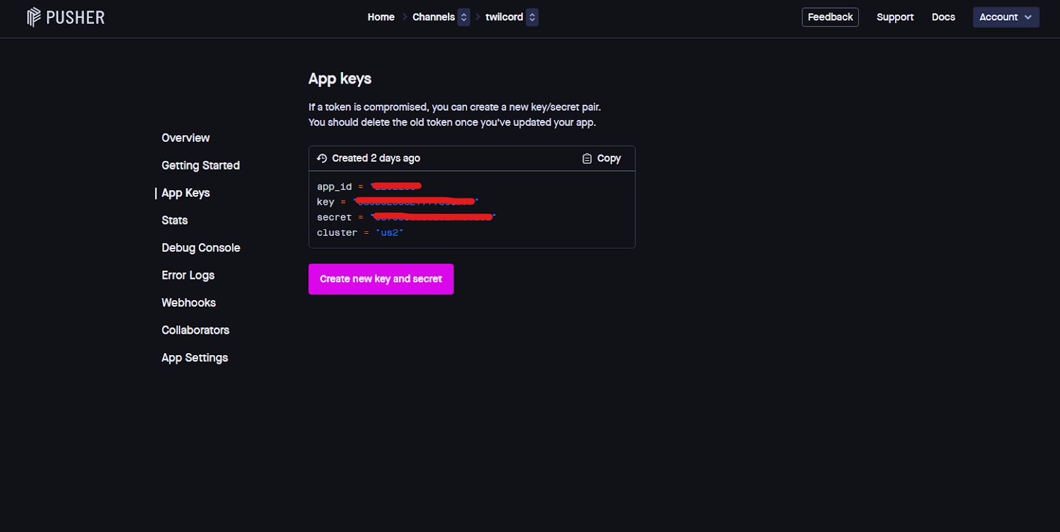1060x532 pixels.
Task: Click the app_id line label
Action: 335,187
